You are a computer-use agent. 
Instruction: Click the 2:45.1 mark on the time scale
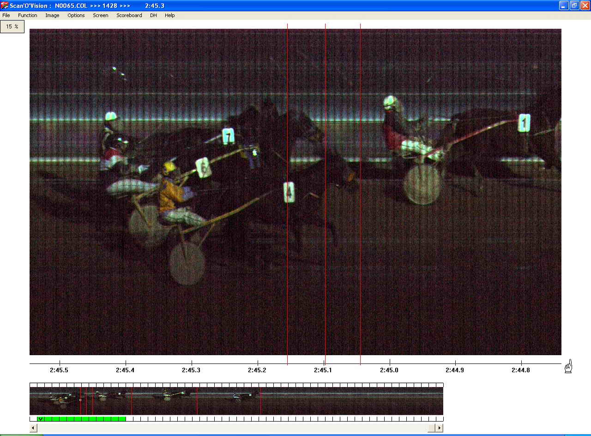pyautogui.click(x=323, y=370)
